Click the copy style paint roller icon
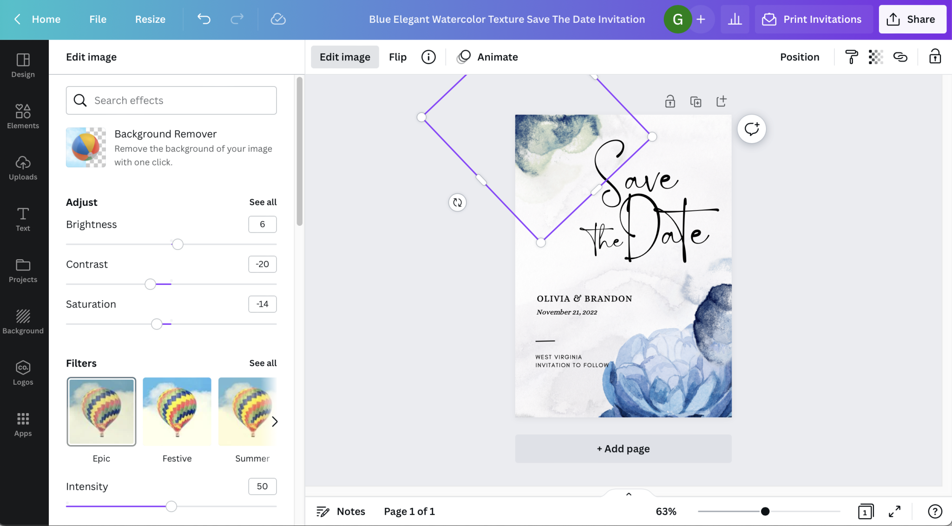Viewport: 952px width, 526px height. [851, 57]
